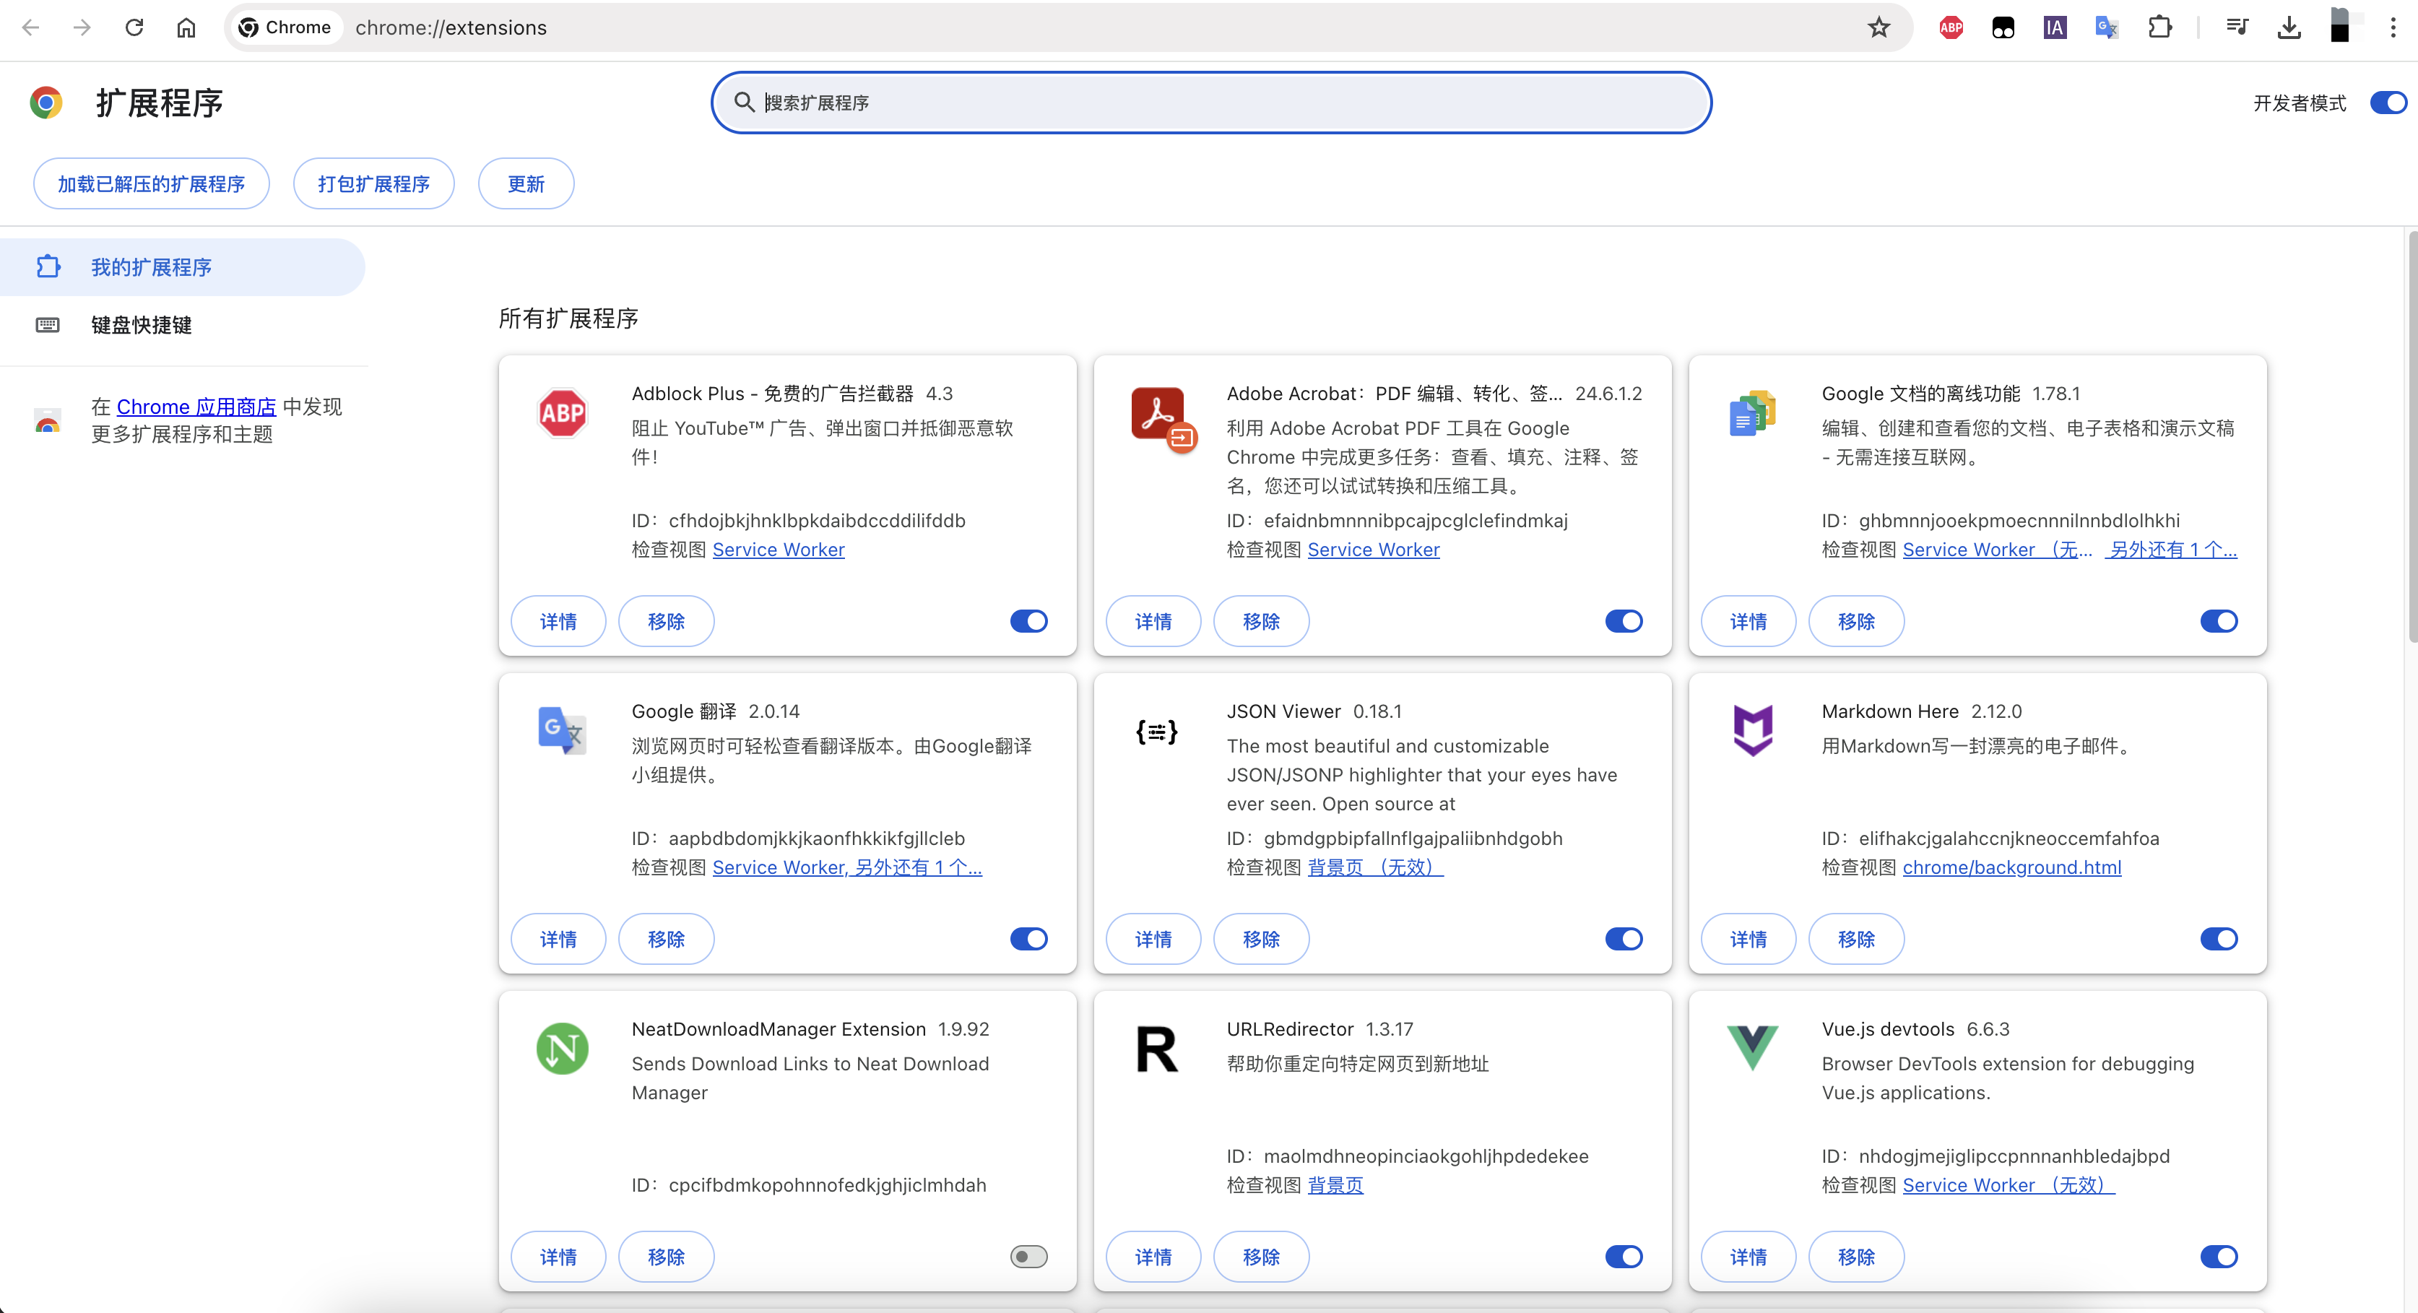Open the IA extension toolbar icon
Screen dimensions: 2418x1313
[x=2055, y=27]
